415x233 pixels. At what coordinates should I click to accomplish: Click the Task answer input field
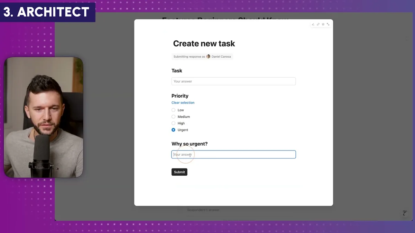[233, 81]
